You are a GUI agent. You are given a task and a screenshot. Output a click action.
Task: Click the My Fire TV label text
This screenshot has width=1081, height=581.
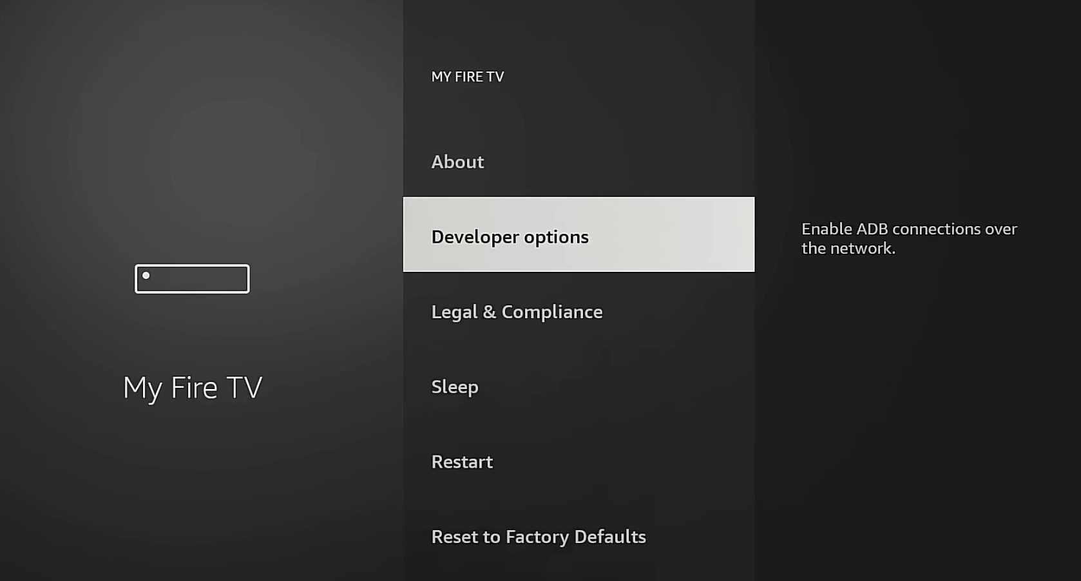pos(192,386)
